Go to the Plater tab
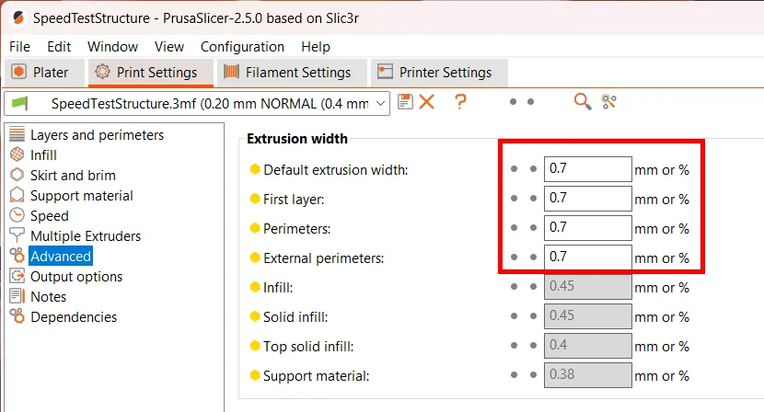This screenshot has width=764, height=412. (x=42, y=73)
